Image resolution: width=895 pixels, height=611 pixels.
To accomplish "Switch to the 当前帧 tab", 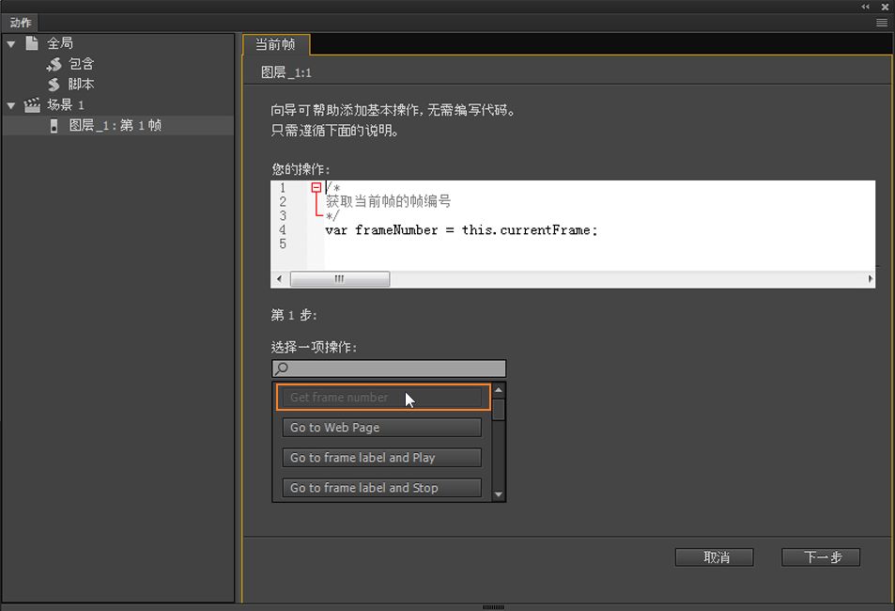I will click(276, 44).
